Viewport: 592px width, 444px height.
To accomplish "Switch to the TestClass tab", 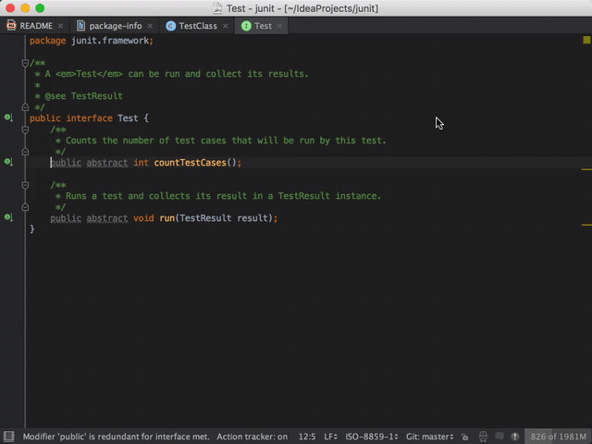I will coord(196,26).
